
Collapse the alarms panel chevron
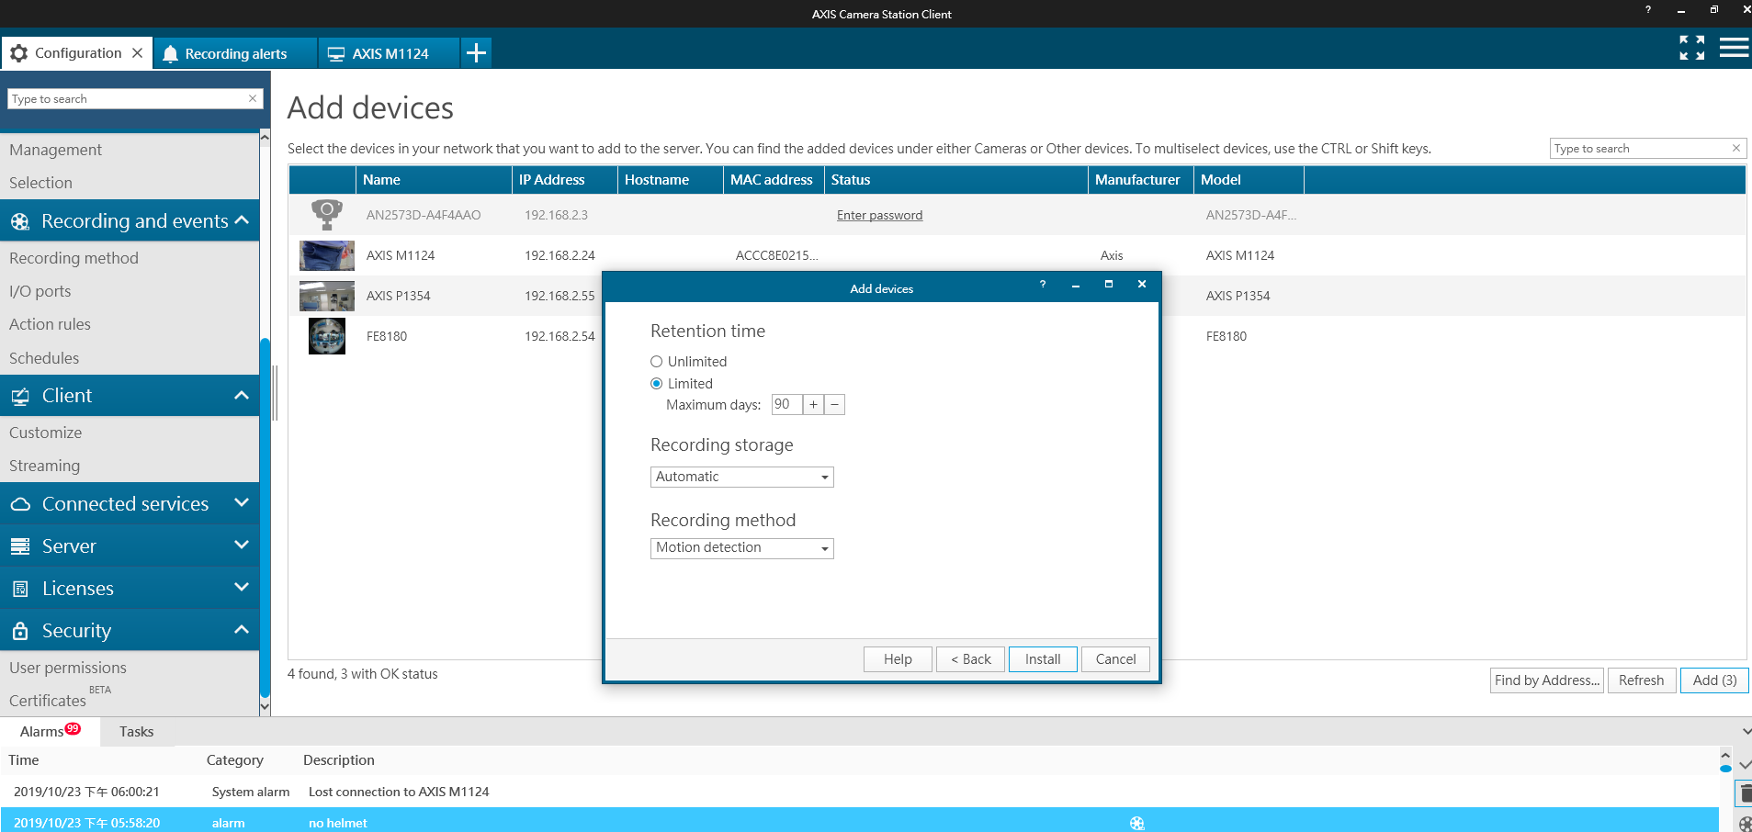pos(1746,732)
